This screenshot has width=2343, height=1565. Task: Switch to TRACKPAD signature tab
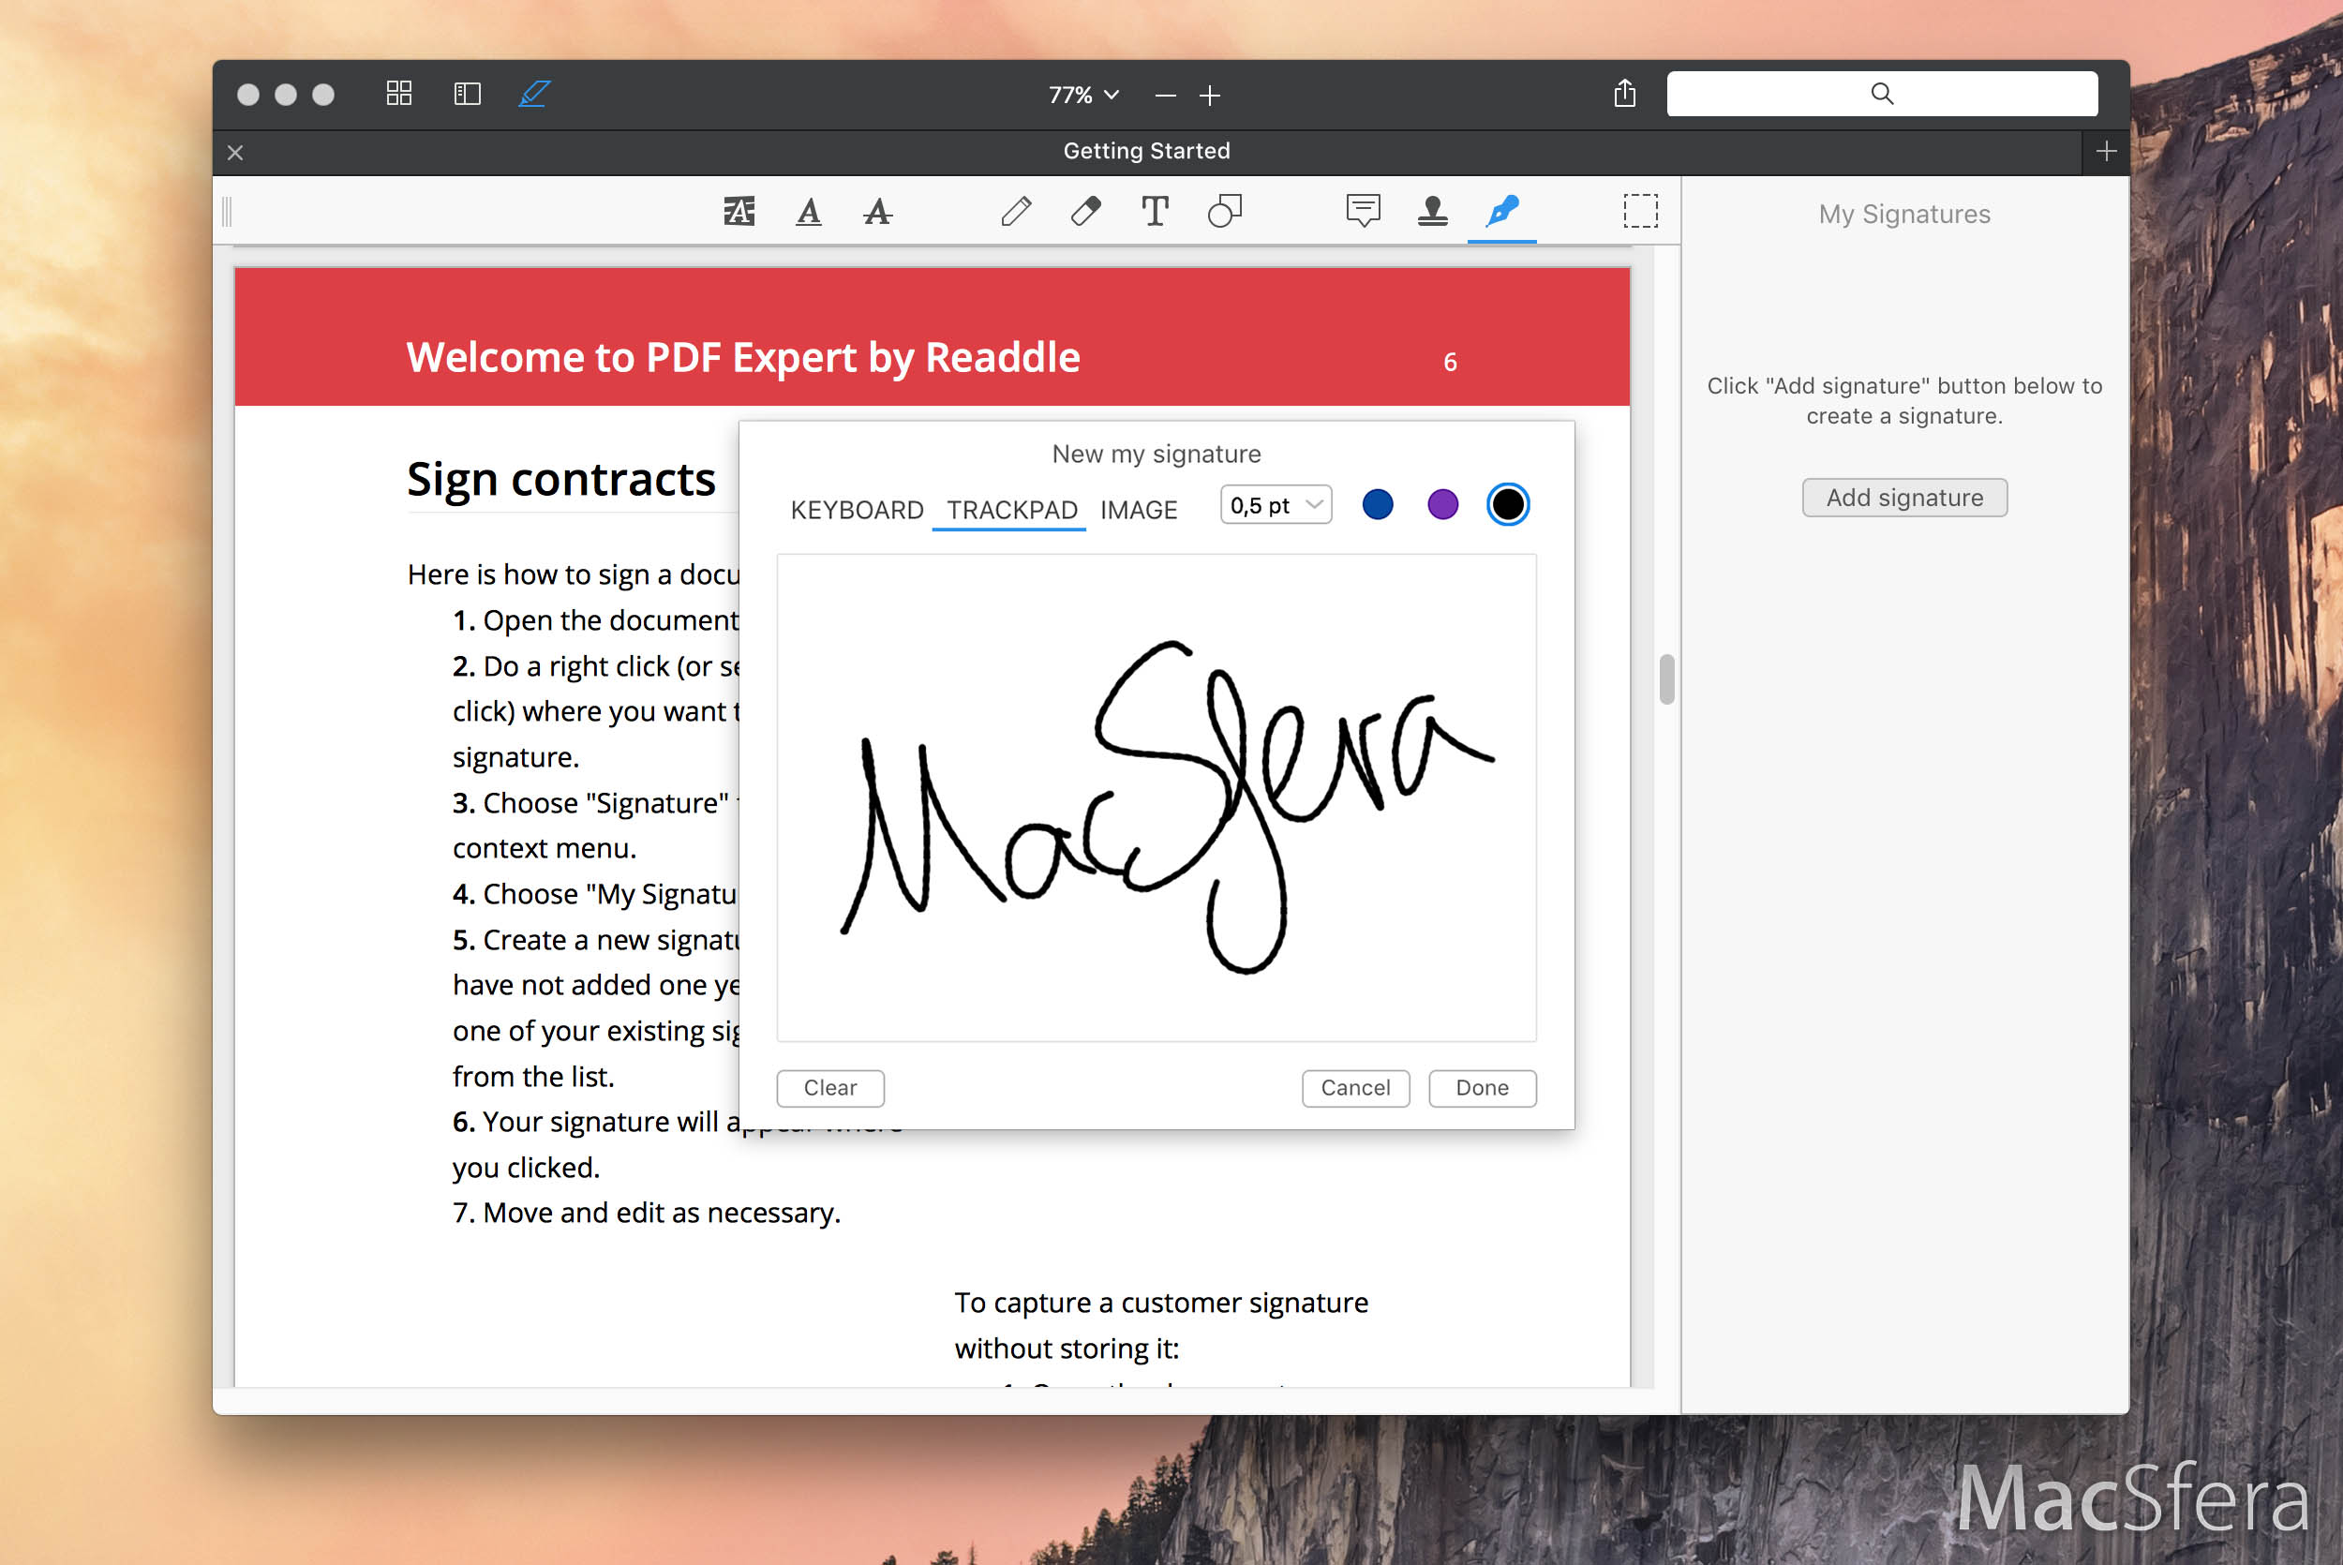coord(1011,510)
